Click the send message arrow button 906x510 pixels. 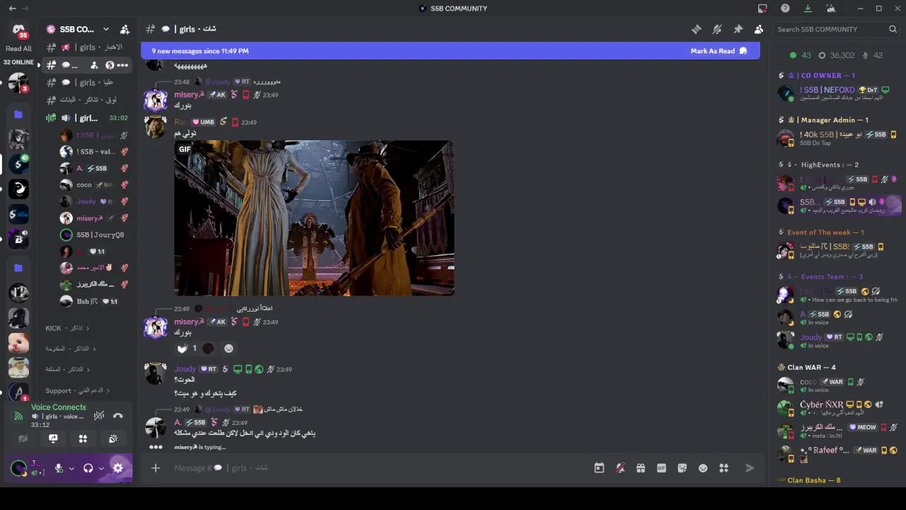(x=750, y=467)
